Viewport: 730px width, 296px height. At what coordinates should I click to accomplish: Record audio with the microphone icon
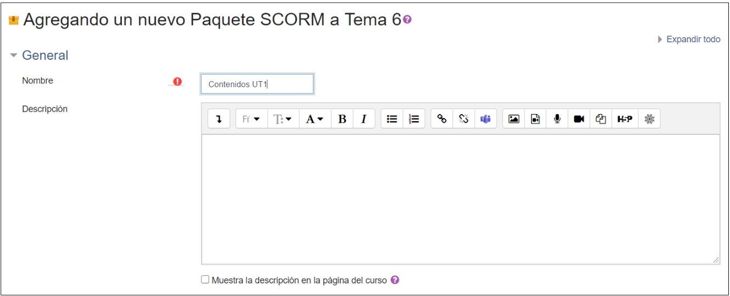coord(557,119)
